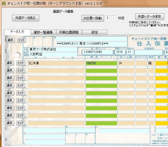Clear the うに冷凍 row with クリア
Viewport: 168px width, 147px height.
click(x=21, y=63)
